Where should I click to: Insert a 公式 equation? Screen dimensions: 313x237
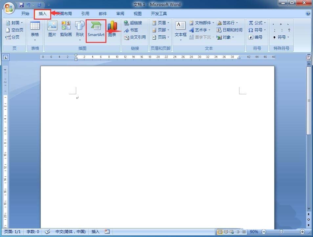point(257,23)
